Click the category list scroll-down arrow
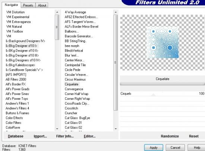205x151 pixels. [x=57, y=129]
